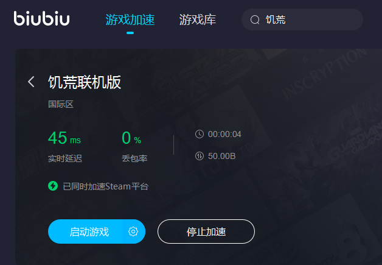
Task: Select the 国际区 region label
Action: 61,104
